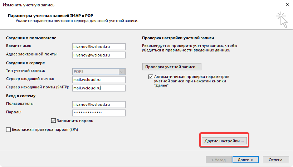Click the Пользователь text field
Screen dimensions: 293x167
click(98, 104)
